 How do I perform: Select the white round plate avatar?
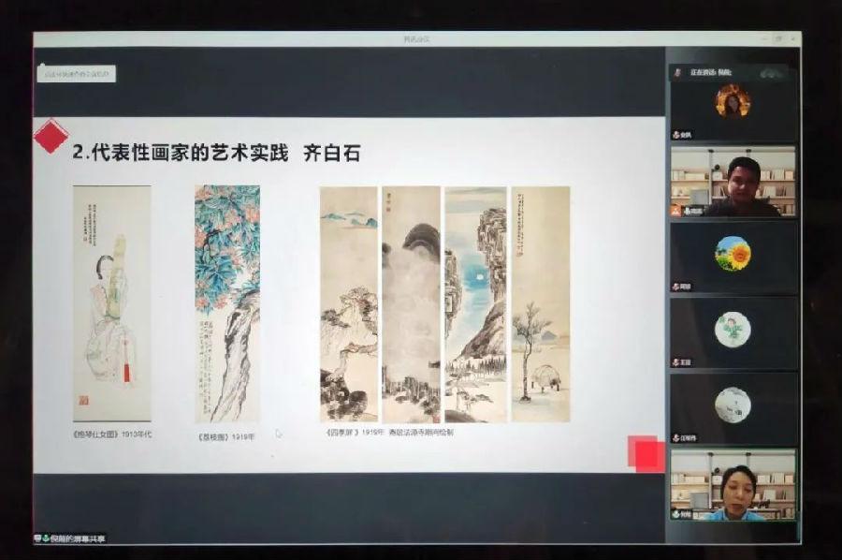[733, 405]
